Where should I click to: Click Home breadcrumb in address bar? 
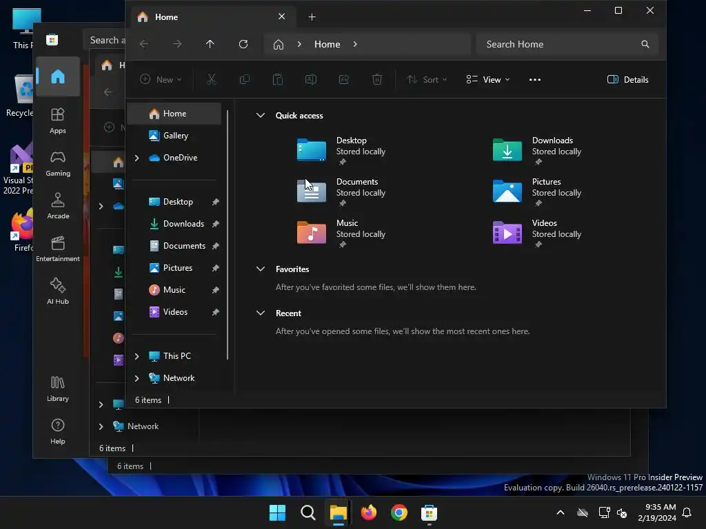tap(327, 44)
